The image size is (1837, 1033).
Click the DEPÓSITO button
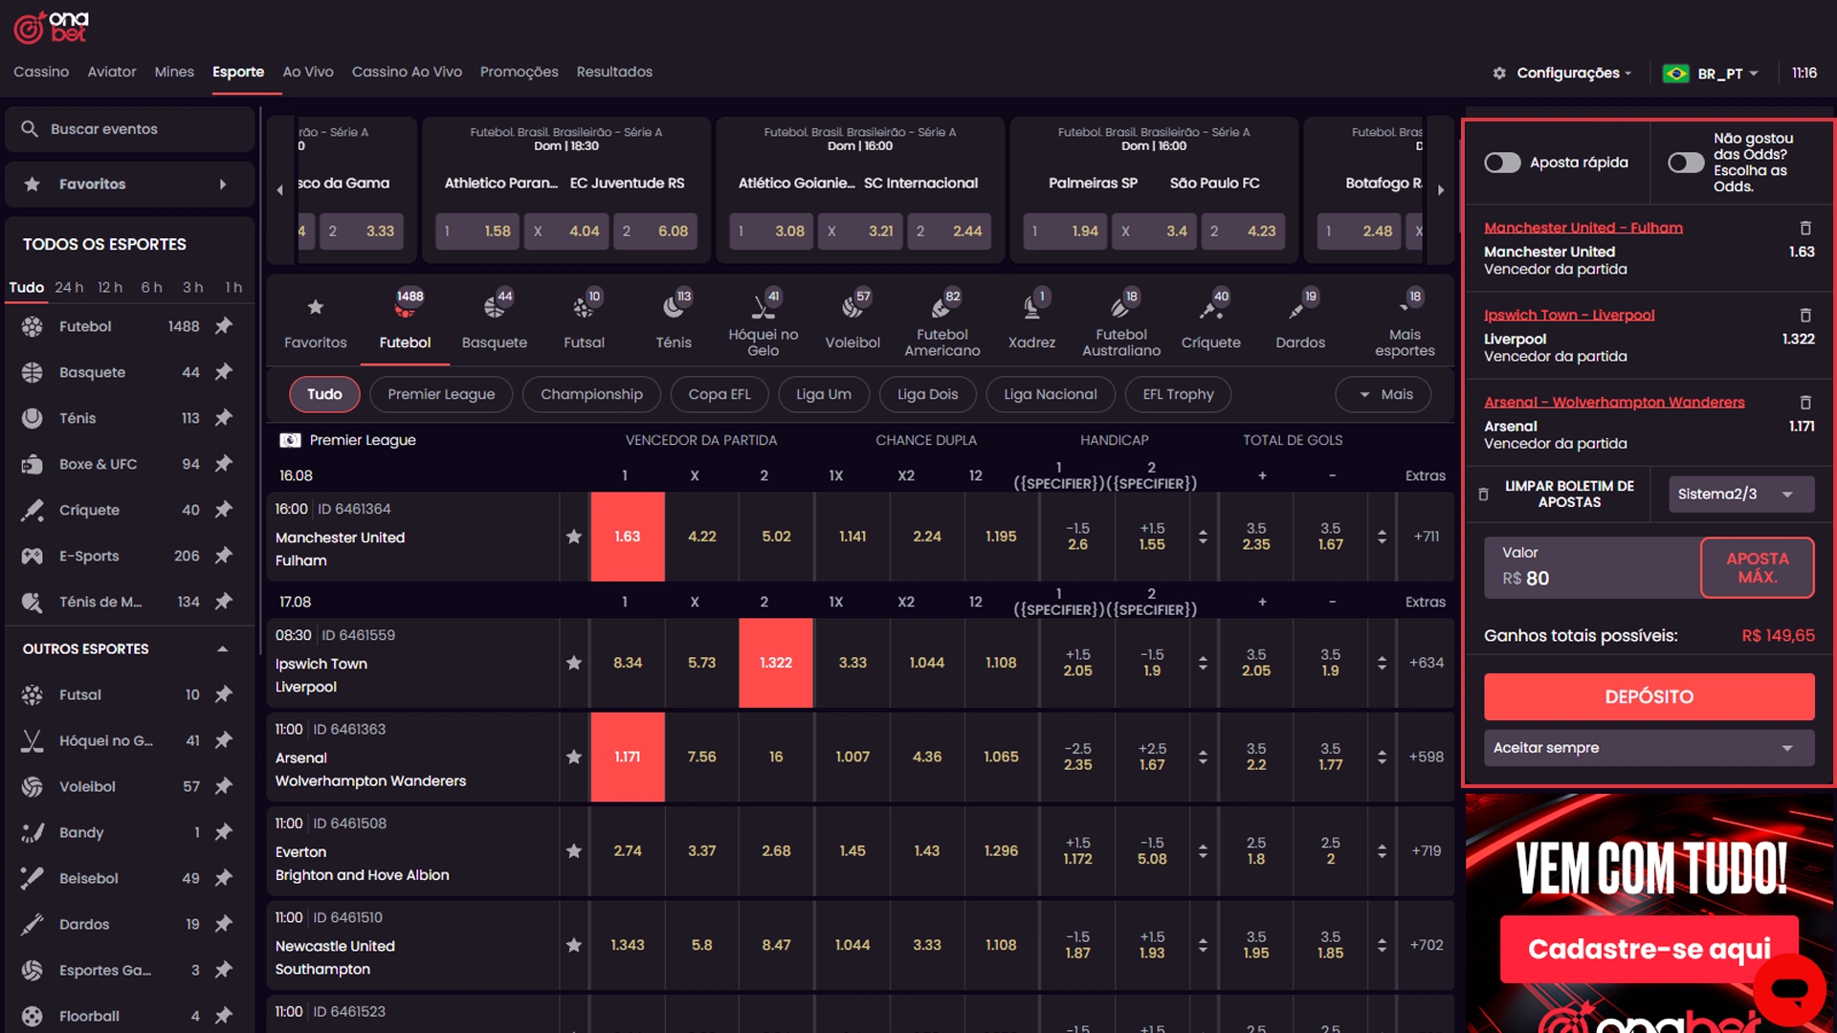coord(1649,696)
